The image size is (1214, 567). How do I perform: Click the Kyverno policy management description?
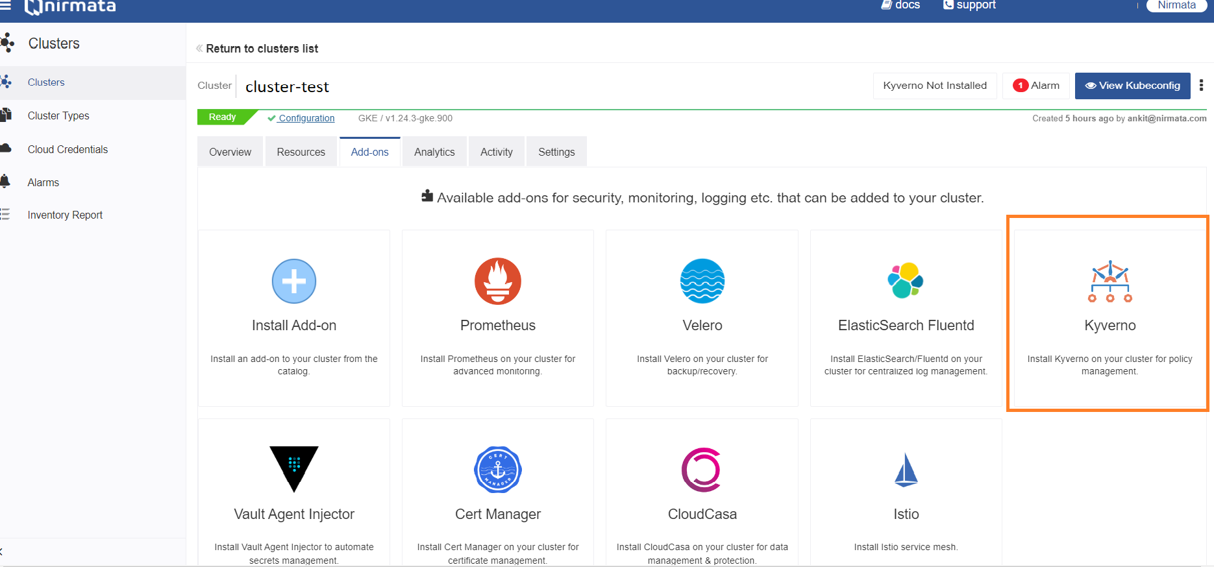(1109, 365)
